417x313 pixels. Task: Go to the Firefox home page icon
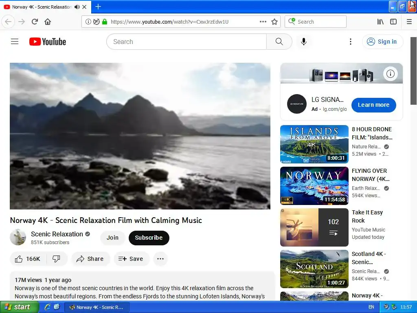click(x=48, y=22)
